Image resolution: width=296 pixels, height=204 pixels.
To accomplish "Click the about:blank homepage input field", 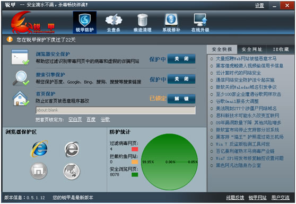I will click(116, 110).
